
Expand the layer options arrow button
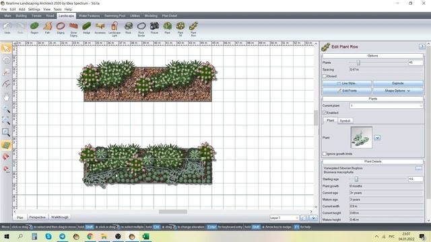(313, 218)
